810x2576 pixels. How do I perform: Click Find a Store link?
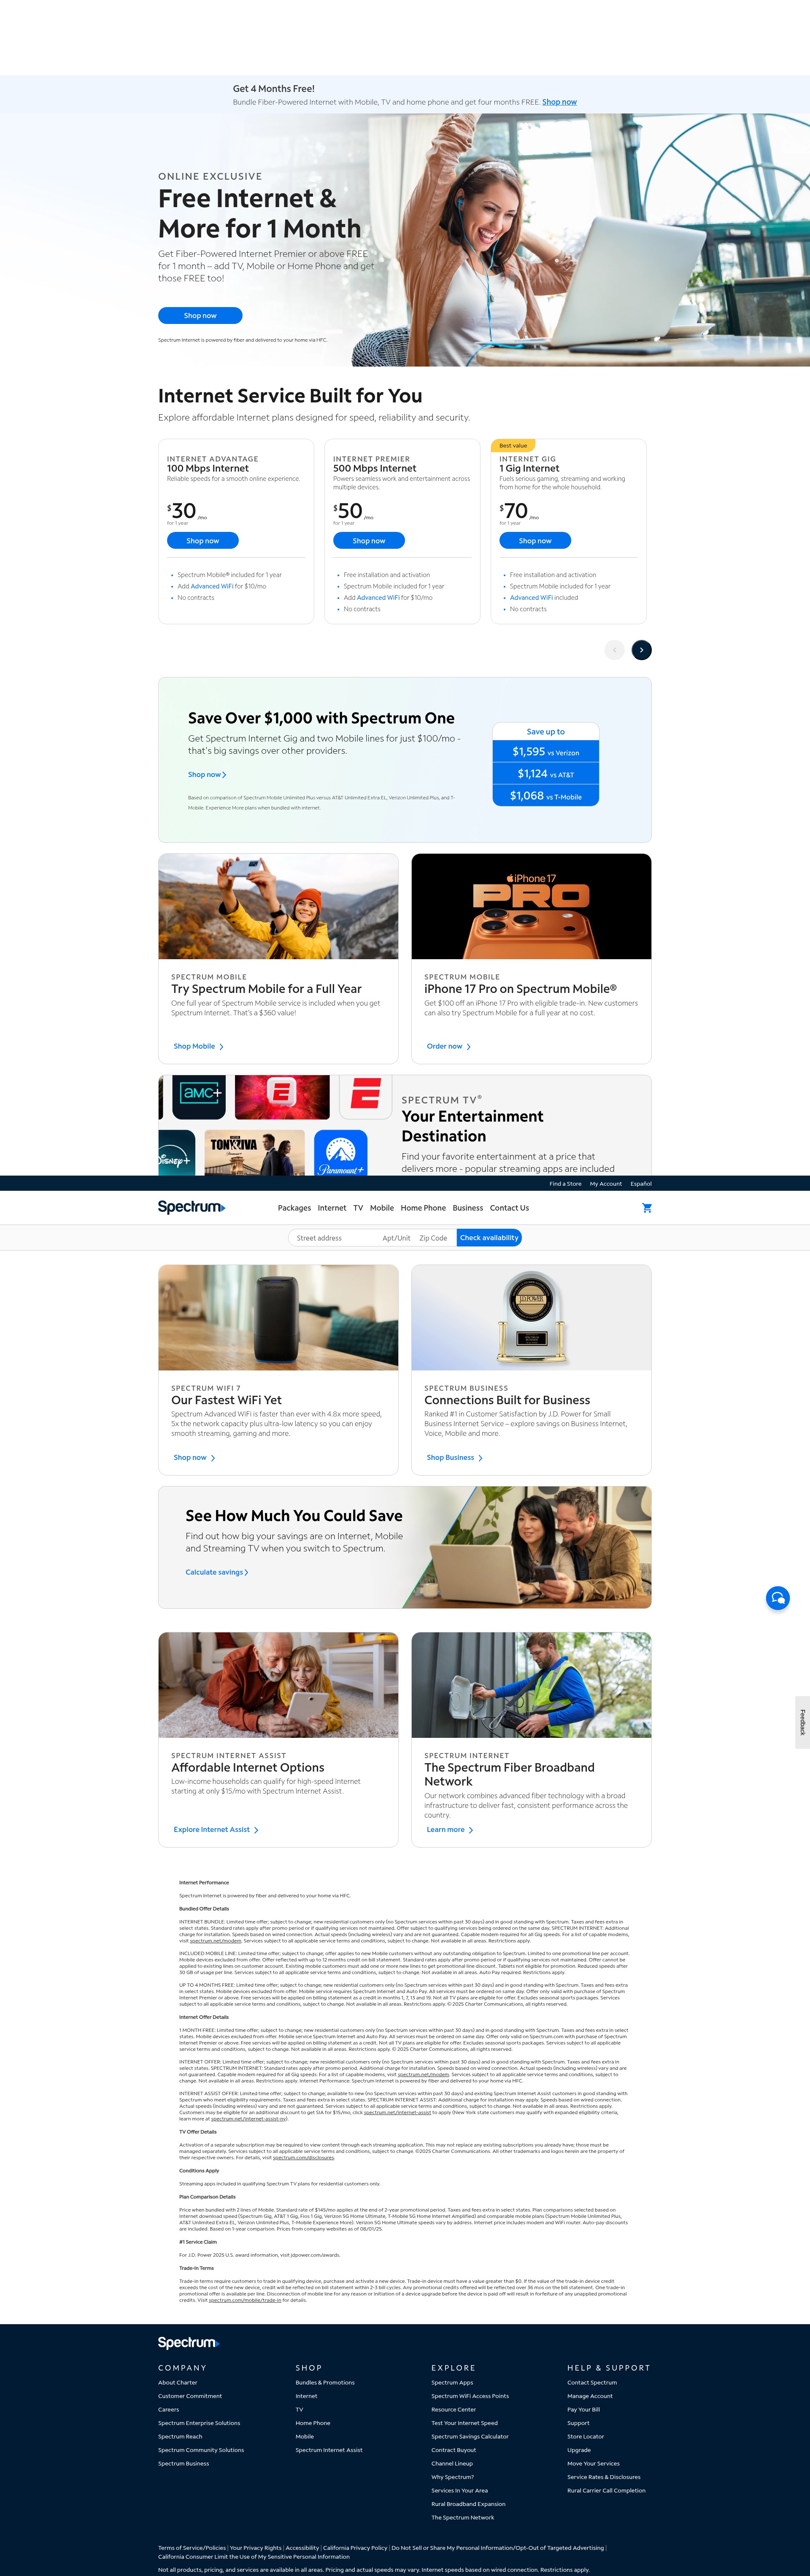point(565,1184)
